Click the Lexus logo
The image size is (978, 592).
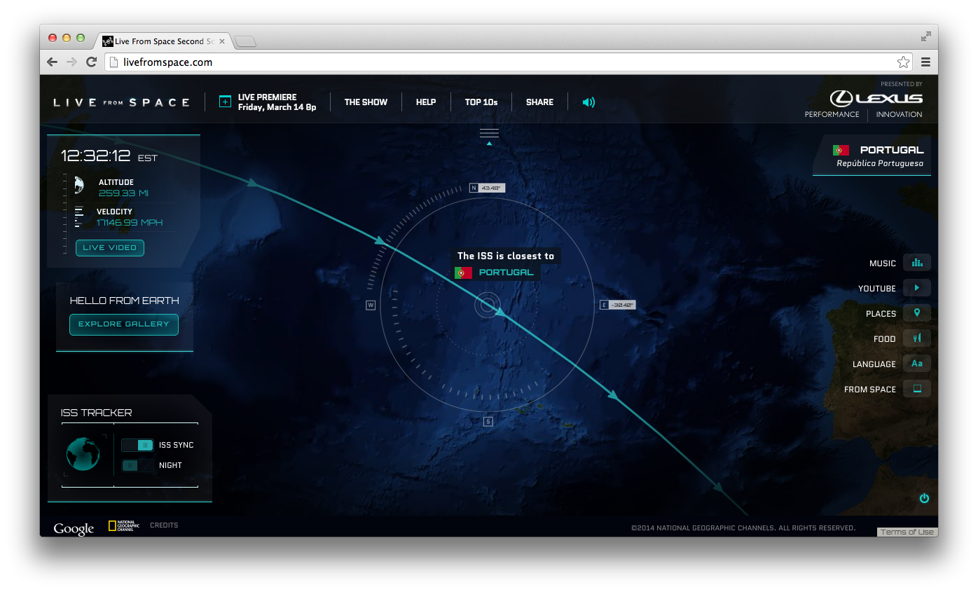coord(876,98)
